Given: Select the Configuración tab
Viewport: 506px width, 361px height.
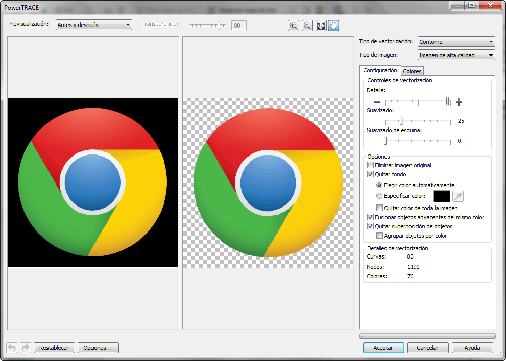Looking at the screenshot, I should coord(380,70).
